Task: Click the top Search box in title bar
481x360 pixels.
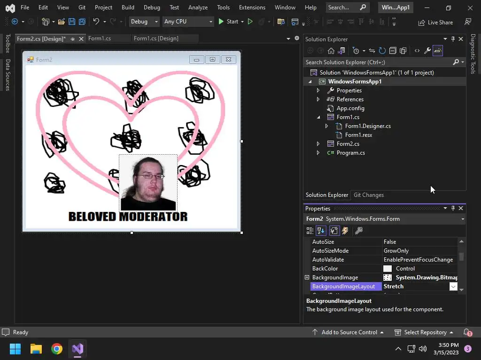Action: click(x=347, y=7)
